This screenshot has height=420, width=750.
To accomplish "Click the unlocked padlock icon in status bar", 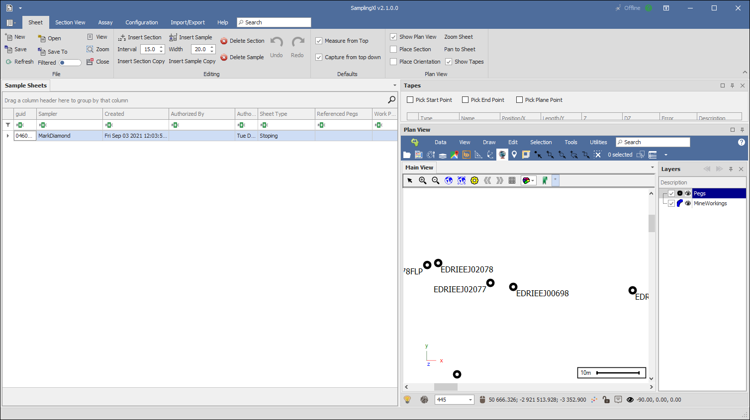I will point(606,400).
